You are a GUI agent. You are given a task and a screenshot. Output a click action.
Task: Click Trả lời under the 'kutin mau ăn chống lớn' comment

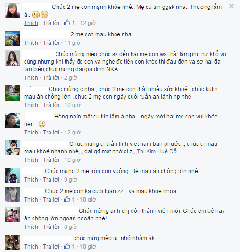click(x=51, y=105)
